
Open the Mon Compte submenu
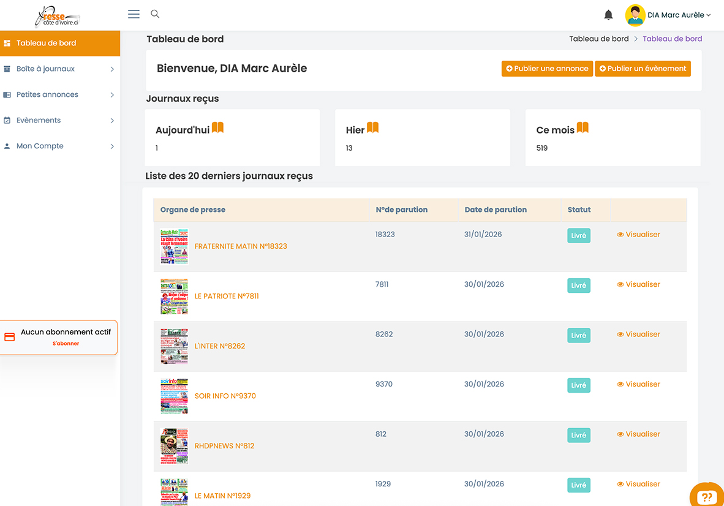point(112,146)
